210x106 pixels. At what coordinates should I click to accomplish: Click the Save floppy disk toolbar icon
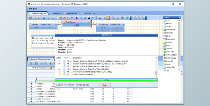pyautogui.click(x=44, y=18)
